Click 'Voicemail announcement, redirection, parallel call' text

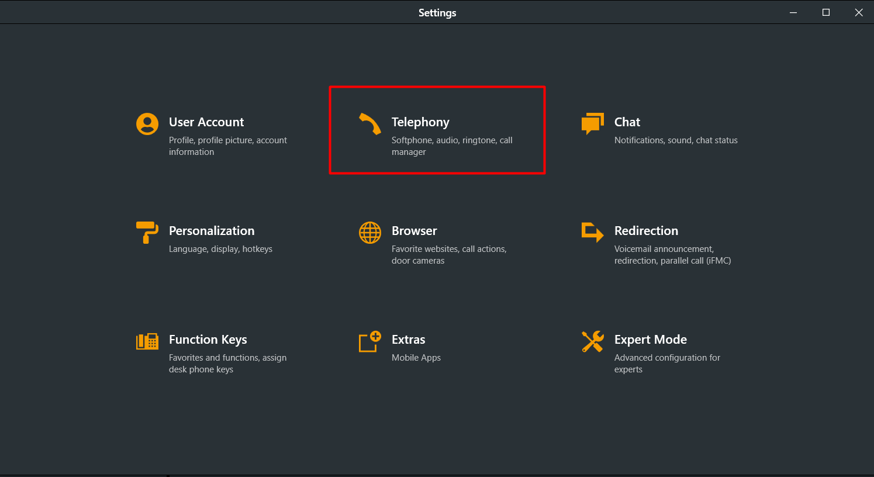[673, 255]
